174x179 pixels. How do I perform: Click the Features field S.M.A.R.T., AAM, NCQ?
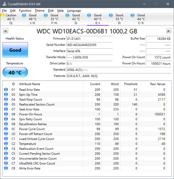[x=119, y=76]
